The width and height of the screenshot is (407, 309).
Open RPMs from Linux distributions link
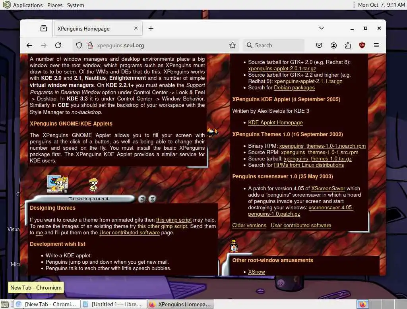coord(309,165)
